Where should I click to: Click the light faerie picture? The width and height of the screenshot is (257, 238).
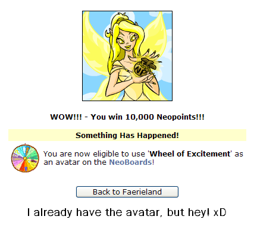pyautogui.click(x=127, y=56)
